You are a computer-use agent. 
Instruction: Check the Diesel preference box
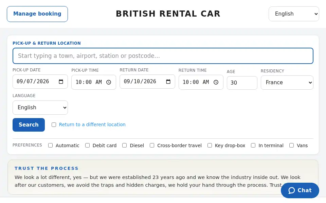[124, 145]
